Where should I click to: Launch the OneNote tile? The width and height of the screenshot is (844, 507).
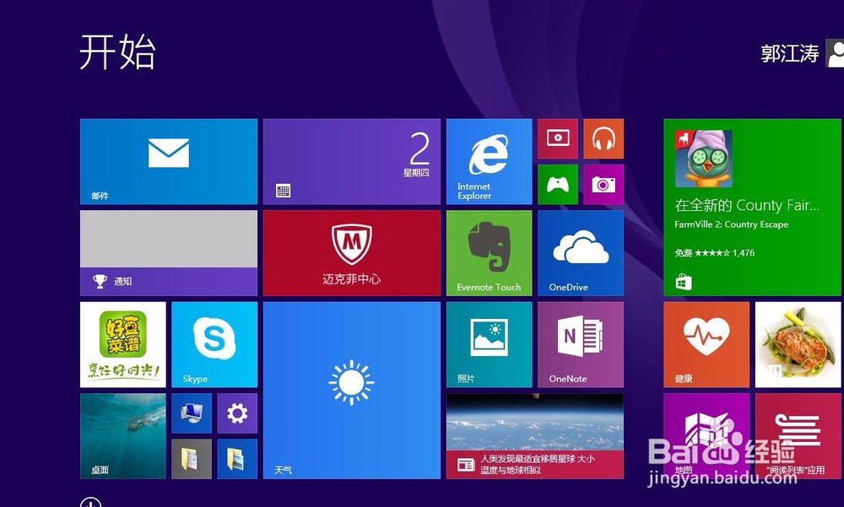coord(581,344)
